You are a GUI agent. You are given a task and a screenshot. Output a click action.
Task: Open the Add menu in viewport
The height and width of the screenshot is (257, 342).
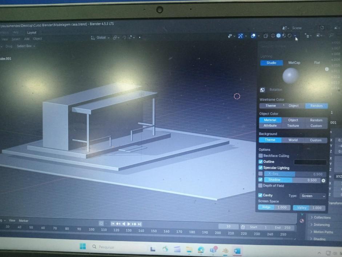point(27,39)
